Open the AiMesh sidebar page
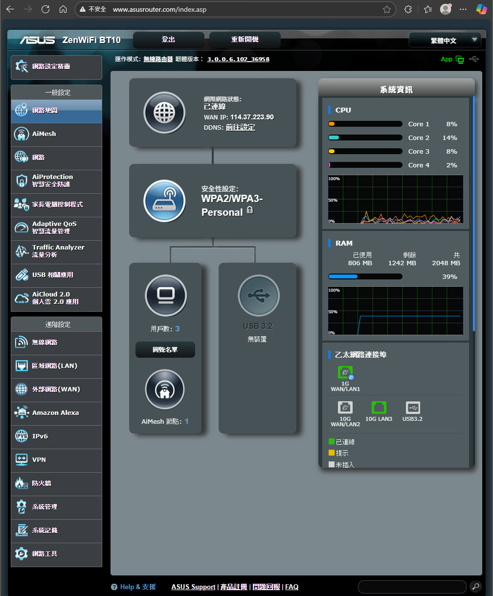The height and width of the screenshot is (596, 493). pos(56,135)
